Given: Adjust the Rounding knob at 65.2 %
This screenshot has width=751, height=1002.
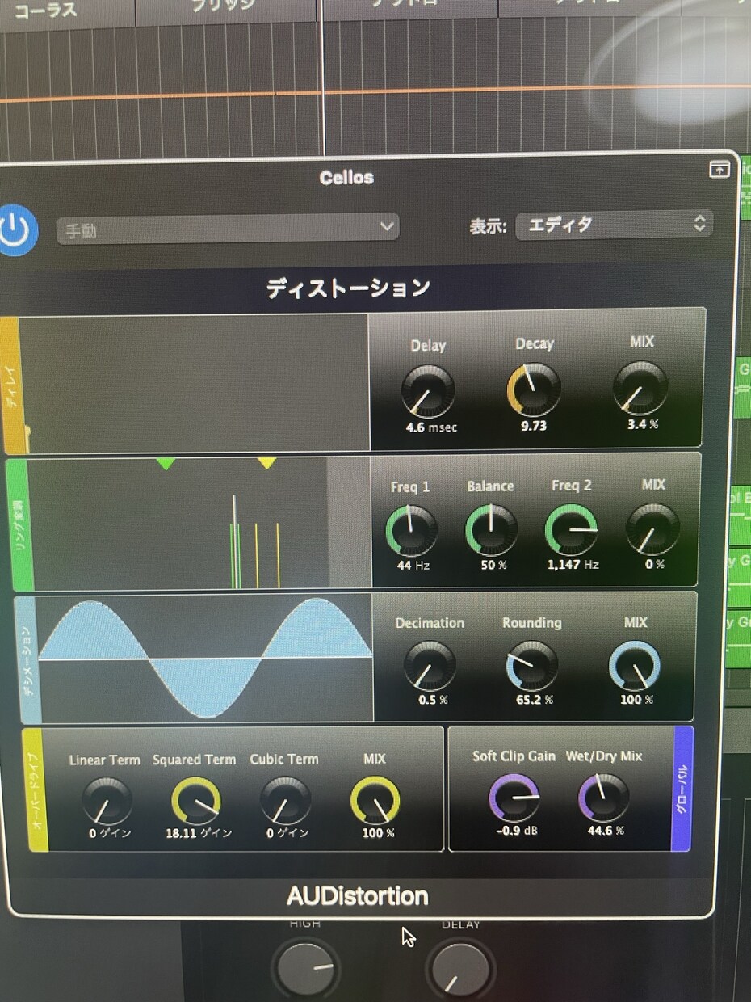Looking at the screenshot, I should [x=532, y=666].
